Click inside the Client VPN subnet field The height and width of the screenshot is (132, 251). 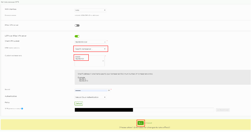point(89,42)
